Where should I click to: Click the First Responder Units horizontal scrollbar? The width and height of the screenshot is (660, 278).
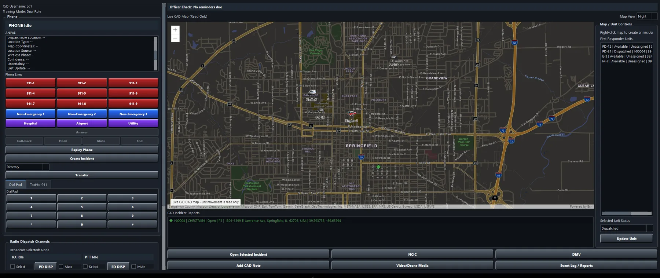click(626, 213)
